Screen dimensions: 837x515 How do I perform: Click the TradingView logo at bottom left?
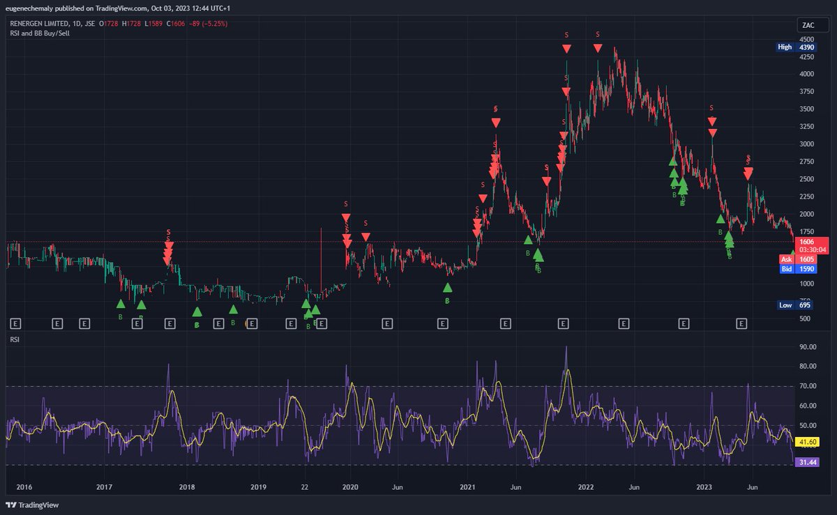[x=32, y=505]
